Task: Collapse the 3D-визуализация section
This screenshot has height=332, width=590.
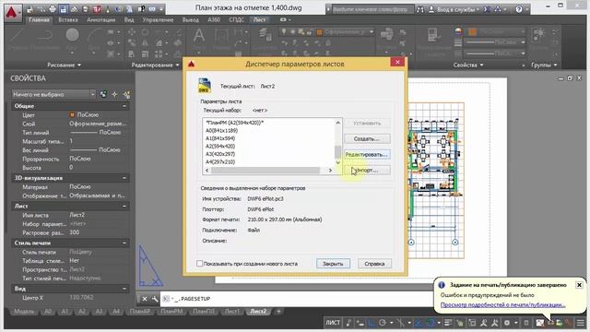Action: click(124, 178)
